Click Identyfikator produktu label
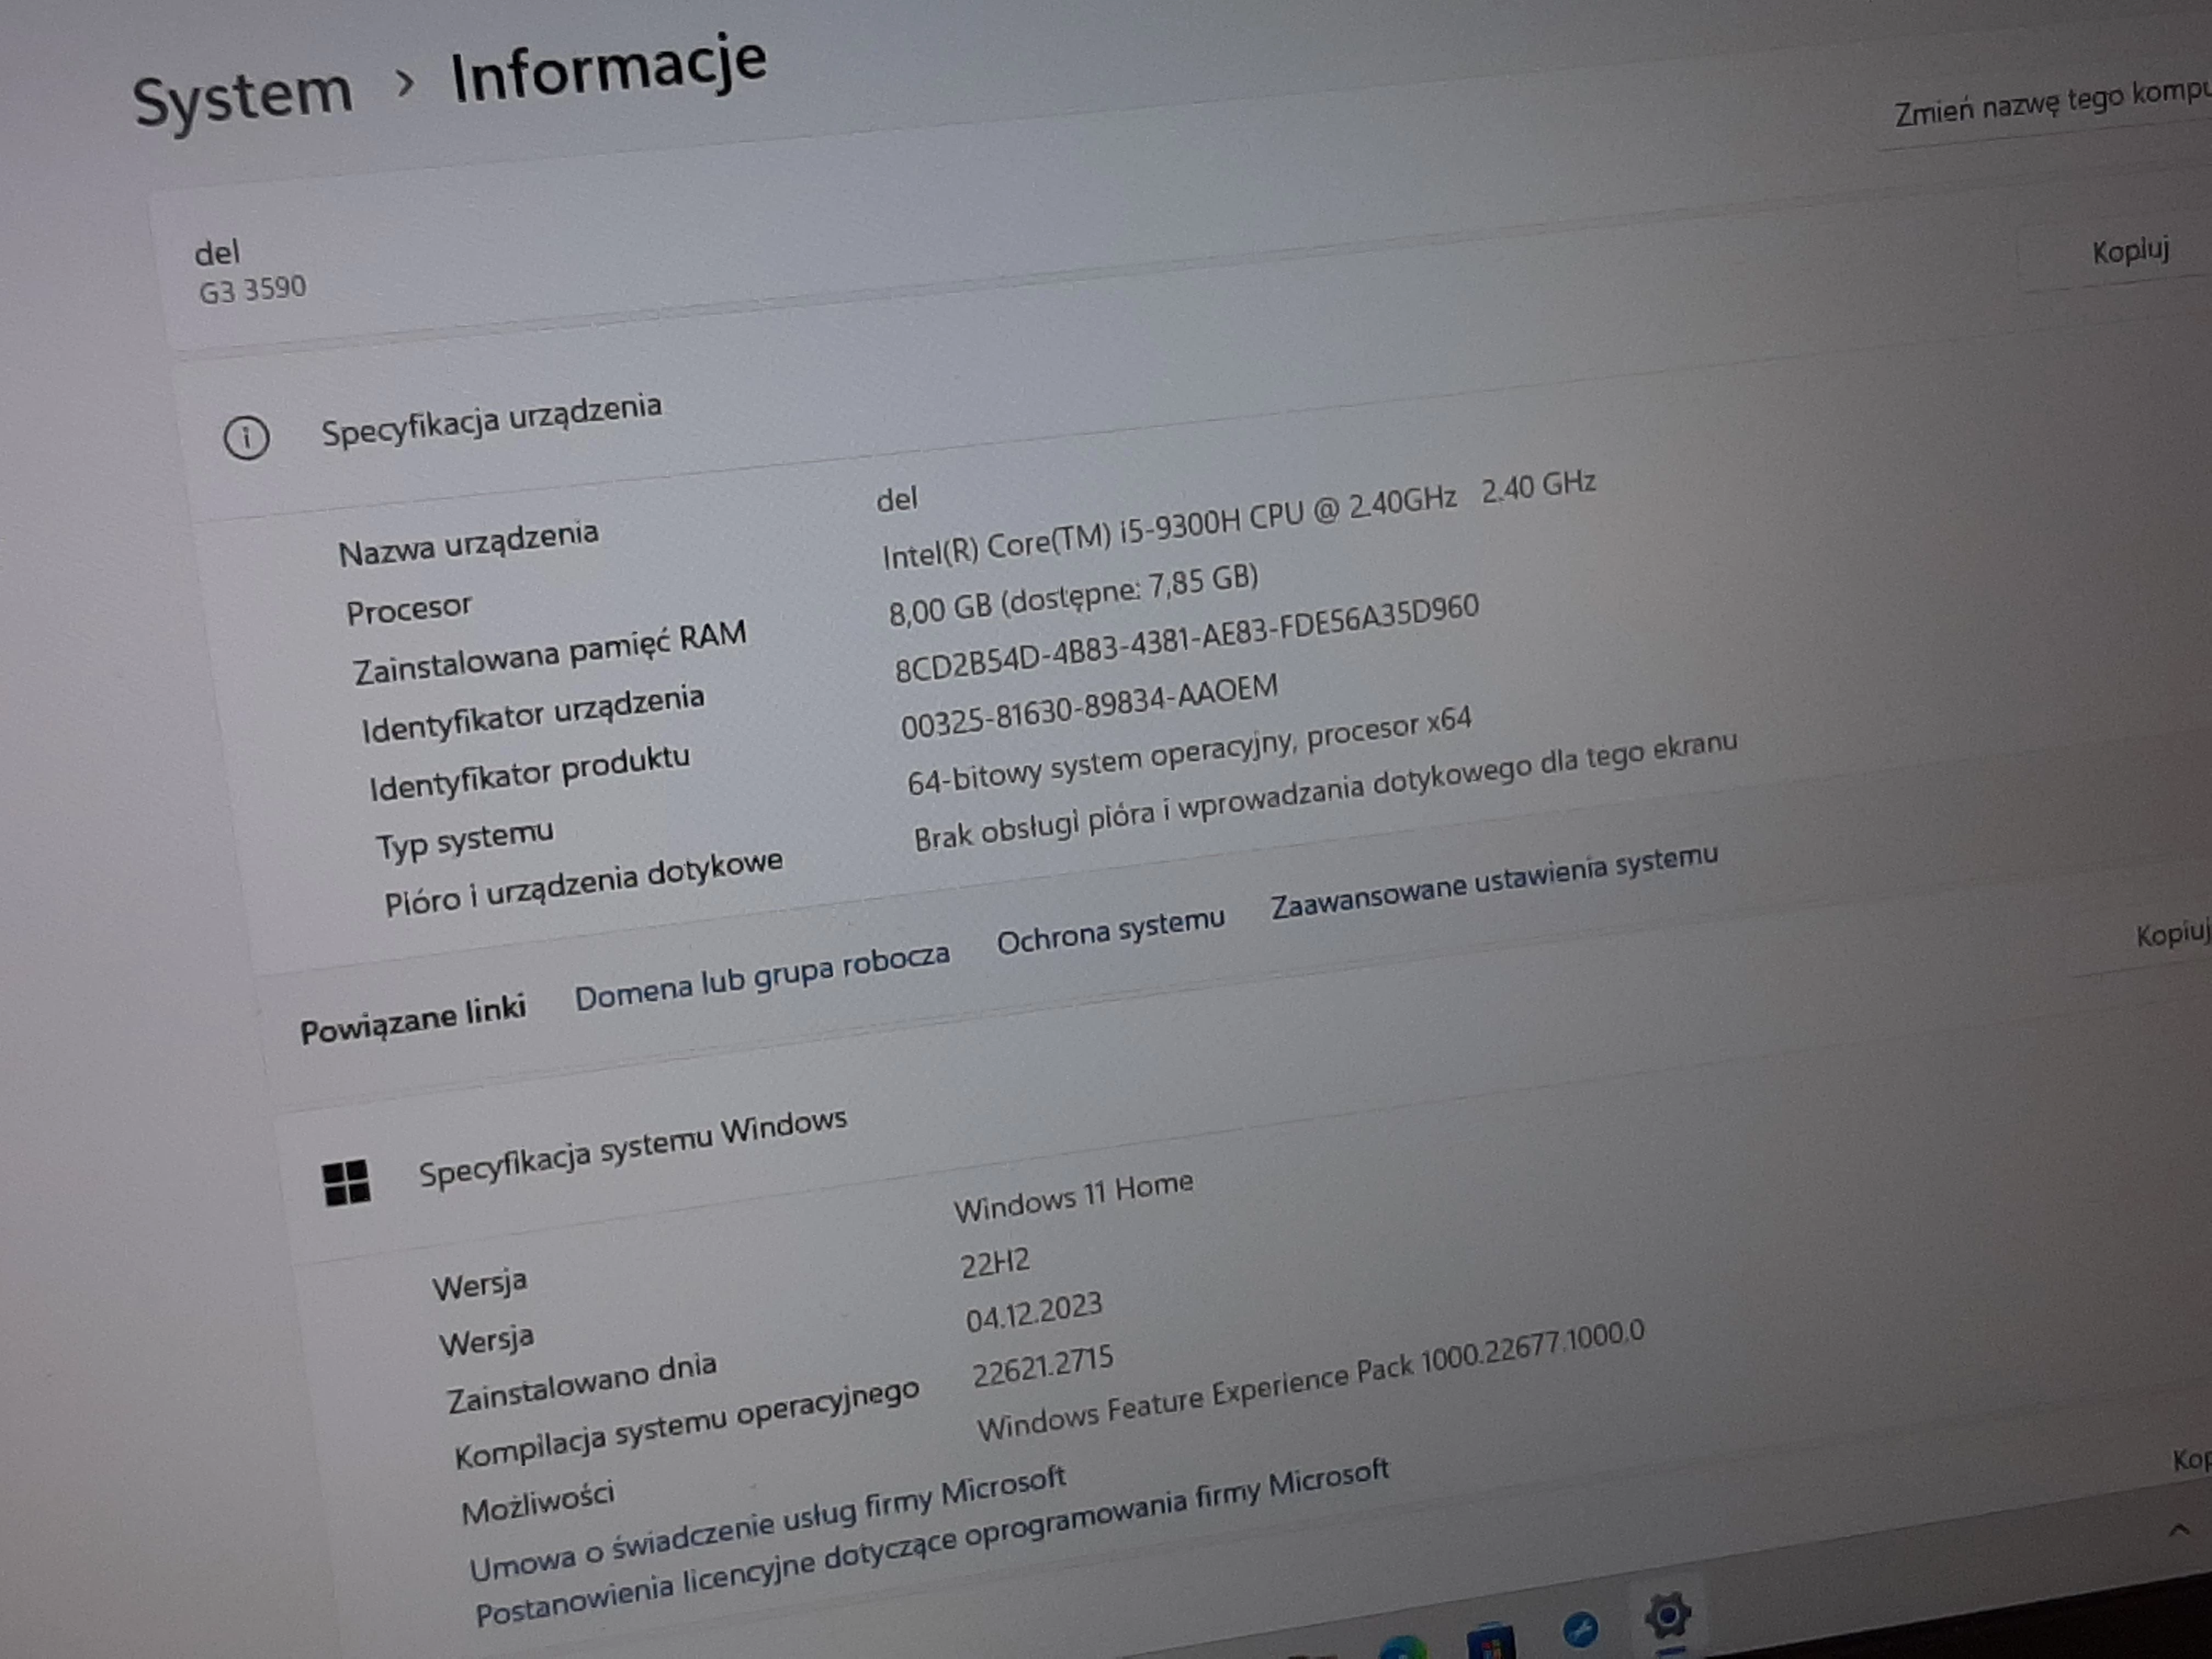Viewport: 2212px width, 1659px height. tap(529, 773)
